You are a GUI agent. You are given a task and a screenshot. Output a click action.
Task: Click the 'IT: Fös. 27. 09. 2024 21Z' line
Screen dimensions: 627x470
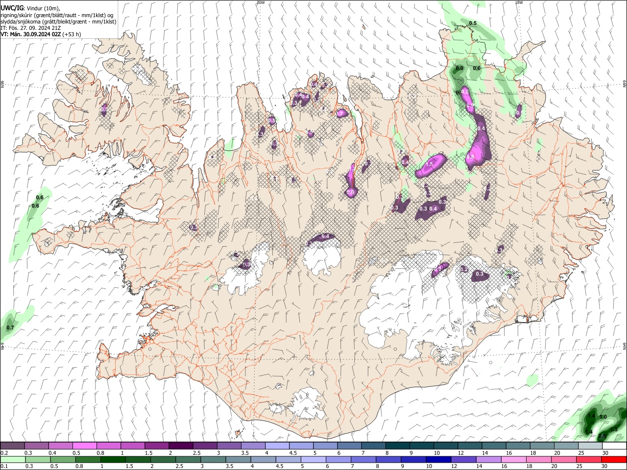coord(30,28)
